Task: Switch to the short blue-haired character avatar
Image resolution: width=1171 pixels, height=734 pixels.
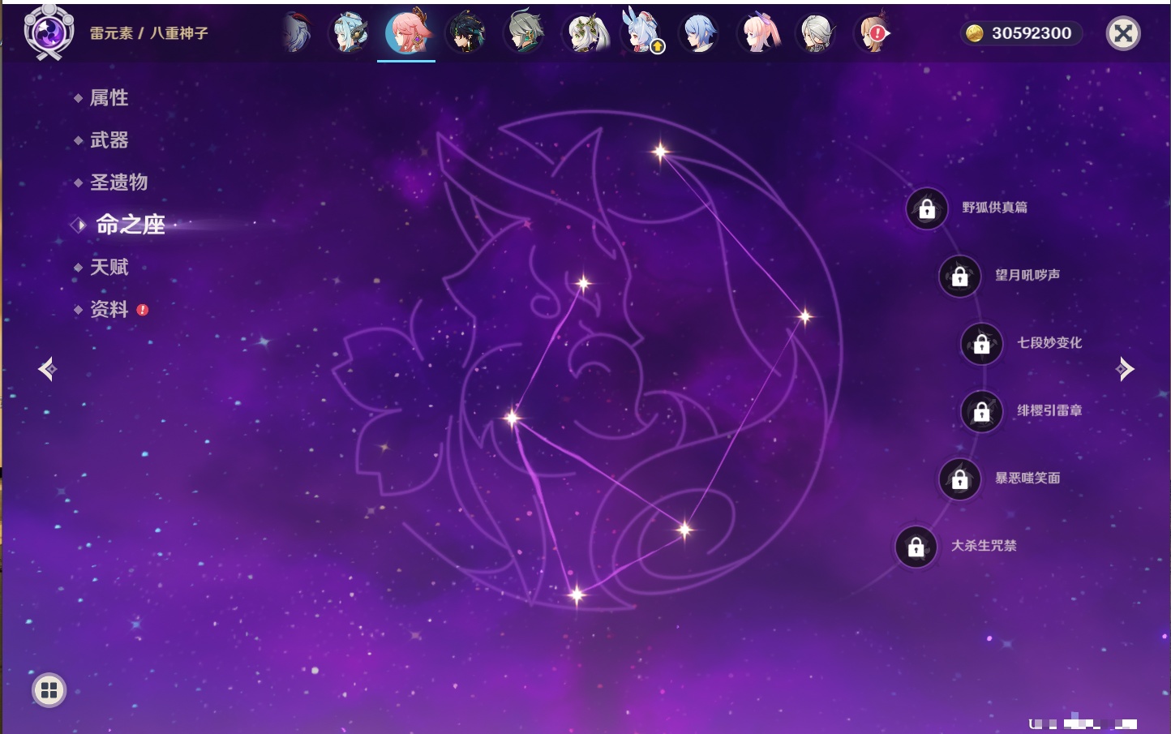Action: click(x=699, y=33)
